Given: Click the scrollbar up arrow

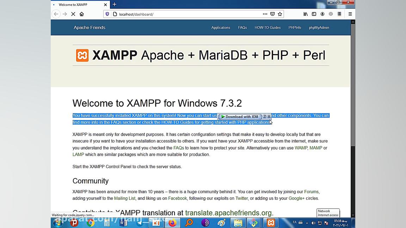Looking at the screenshot, I should [x=353, y=22].
